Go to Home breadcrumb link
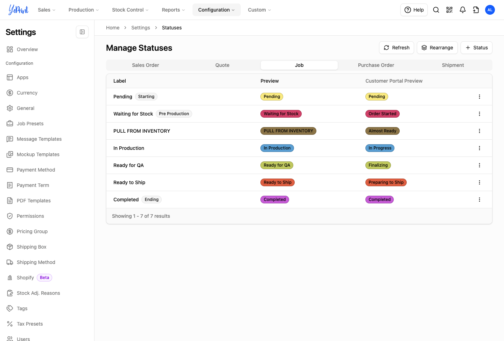This screenshot has height=341, width=504. (113, 28)
